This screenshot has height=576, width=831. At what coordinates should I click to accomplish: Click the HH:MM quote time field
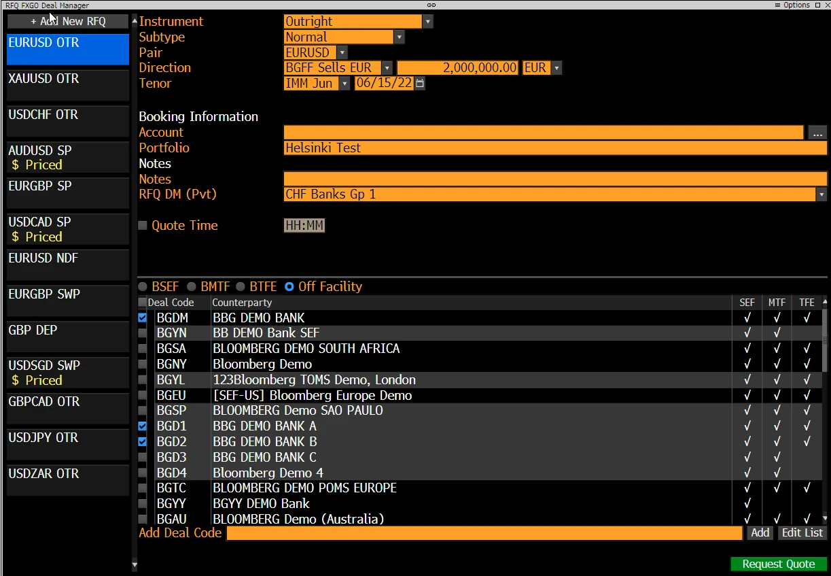304,225
